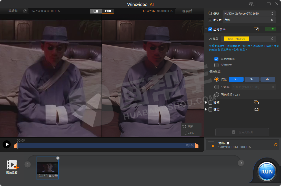This screenshot has width=281, height=186.
Task: Click the 已开启 status badge
Action: pos(270,29)
